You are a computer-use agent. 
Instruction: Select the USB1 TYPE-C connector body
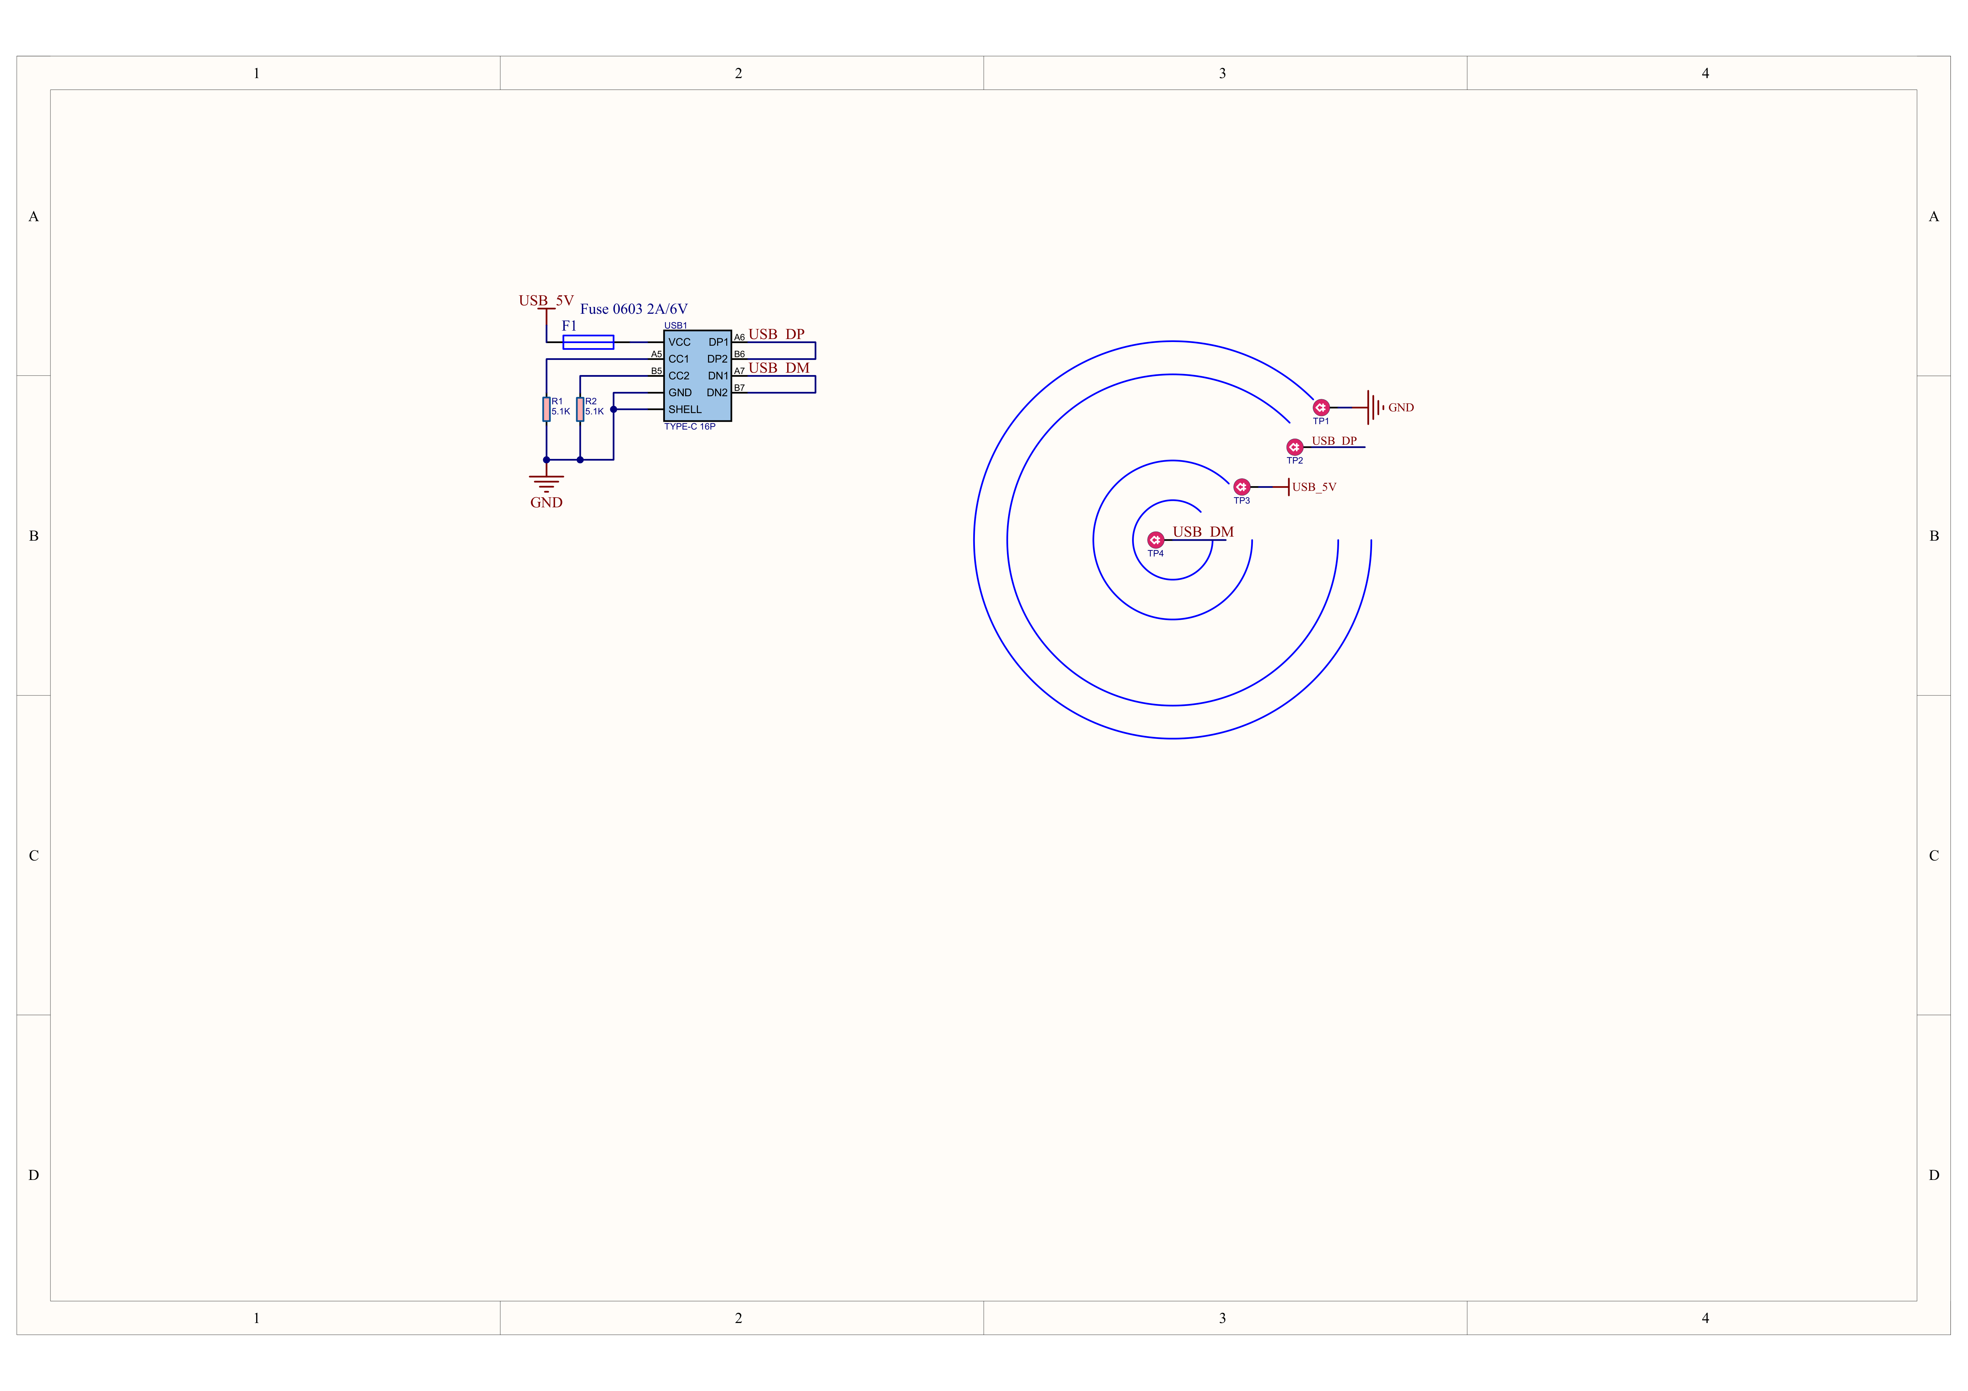(697, 376)
